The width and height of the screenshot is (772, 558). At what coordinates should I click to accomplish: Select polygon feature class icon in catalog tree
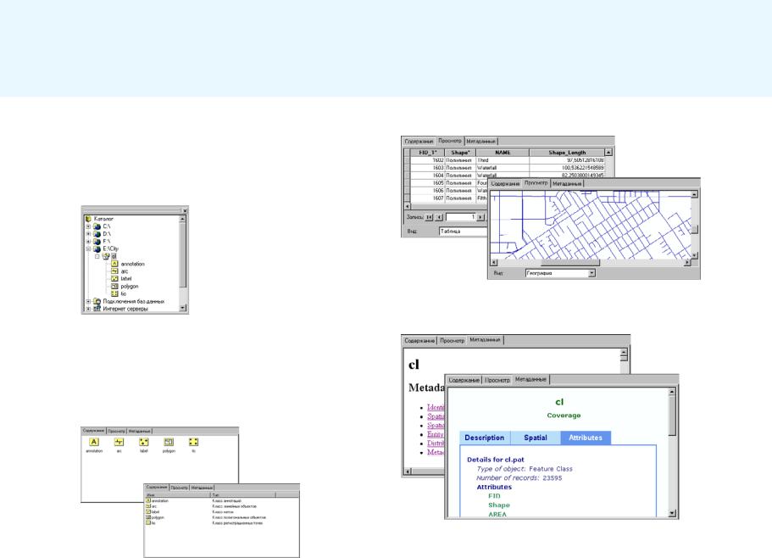[x=114, y=286]
